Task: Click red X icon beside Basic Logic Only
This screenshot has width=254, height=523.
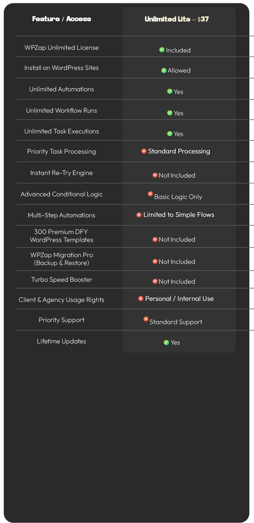Action: pyautogui.click(x=150, y=194)
